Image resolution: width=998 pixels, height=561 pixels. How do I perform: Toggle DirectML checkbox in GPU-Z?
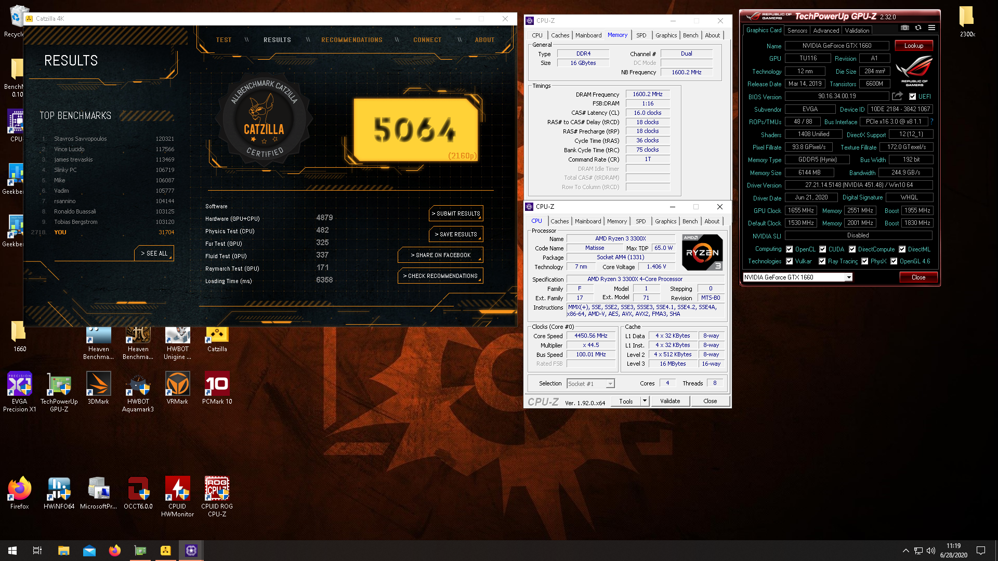click(x=902, y=249)
